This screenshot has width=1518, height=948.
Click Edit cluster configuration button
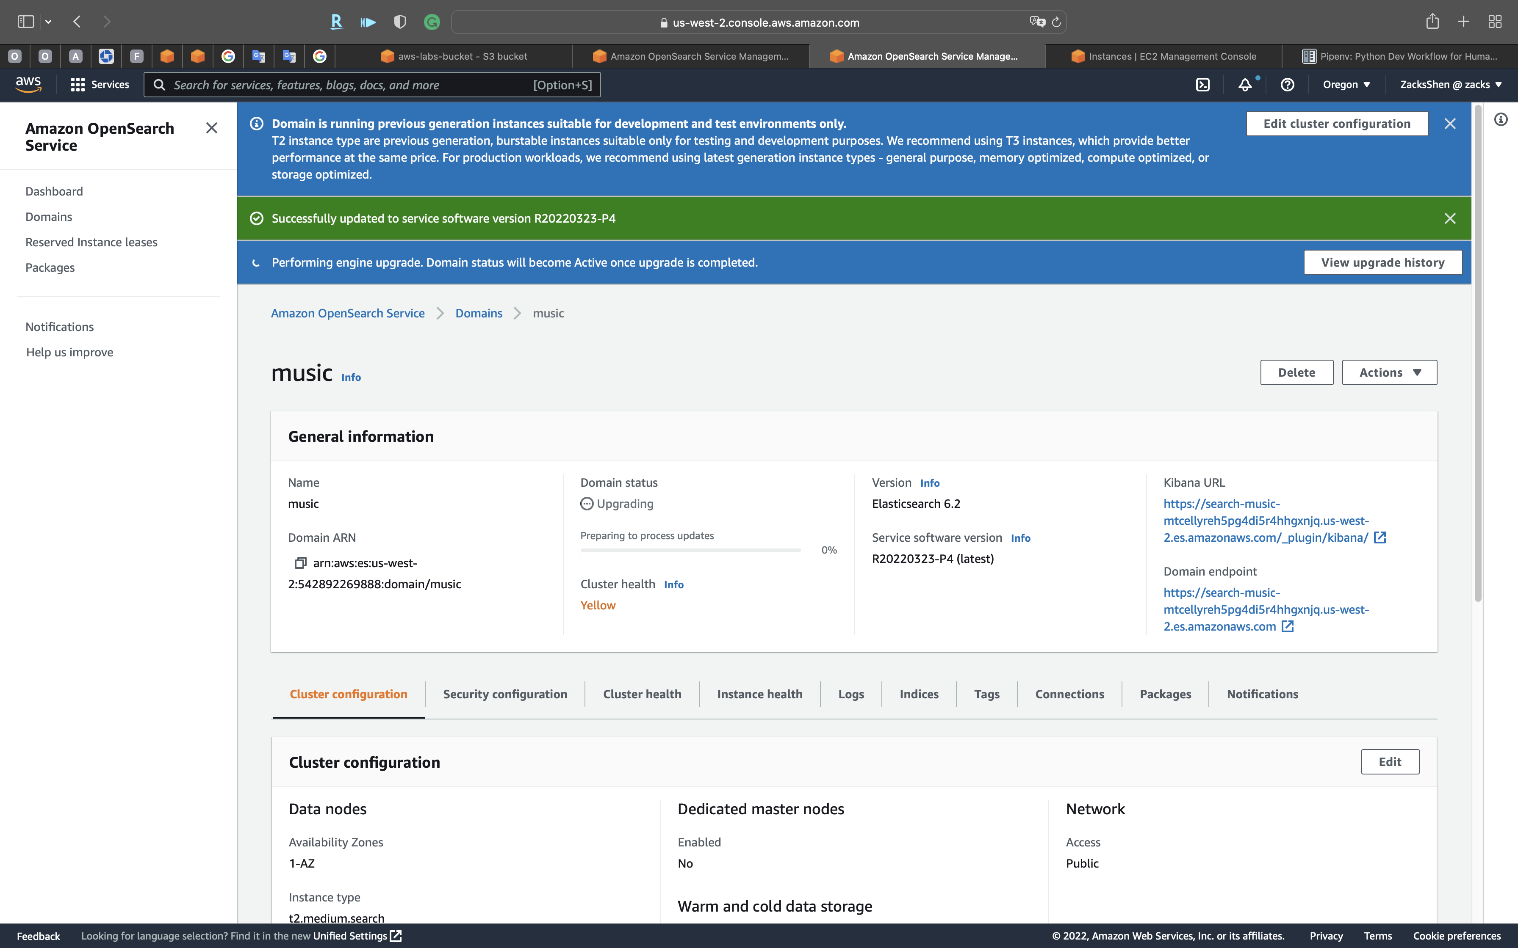1336,124
